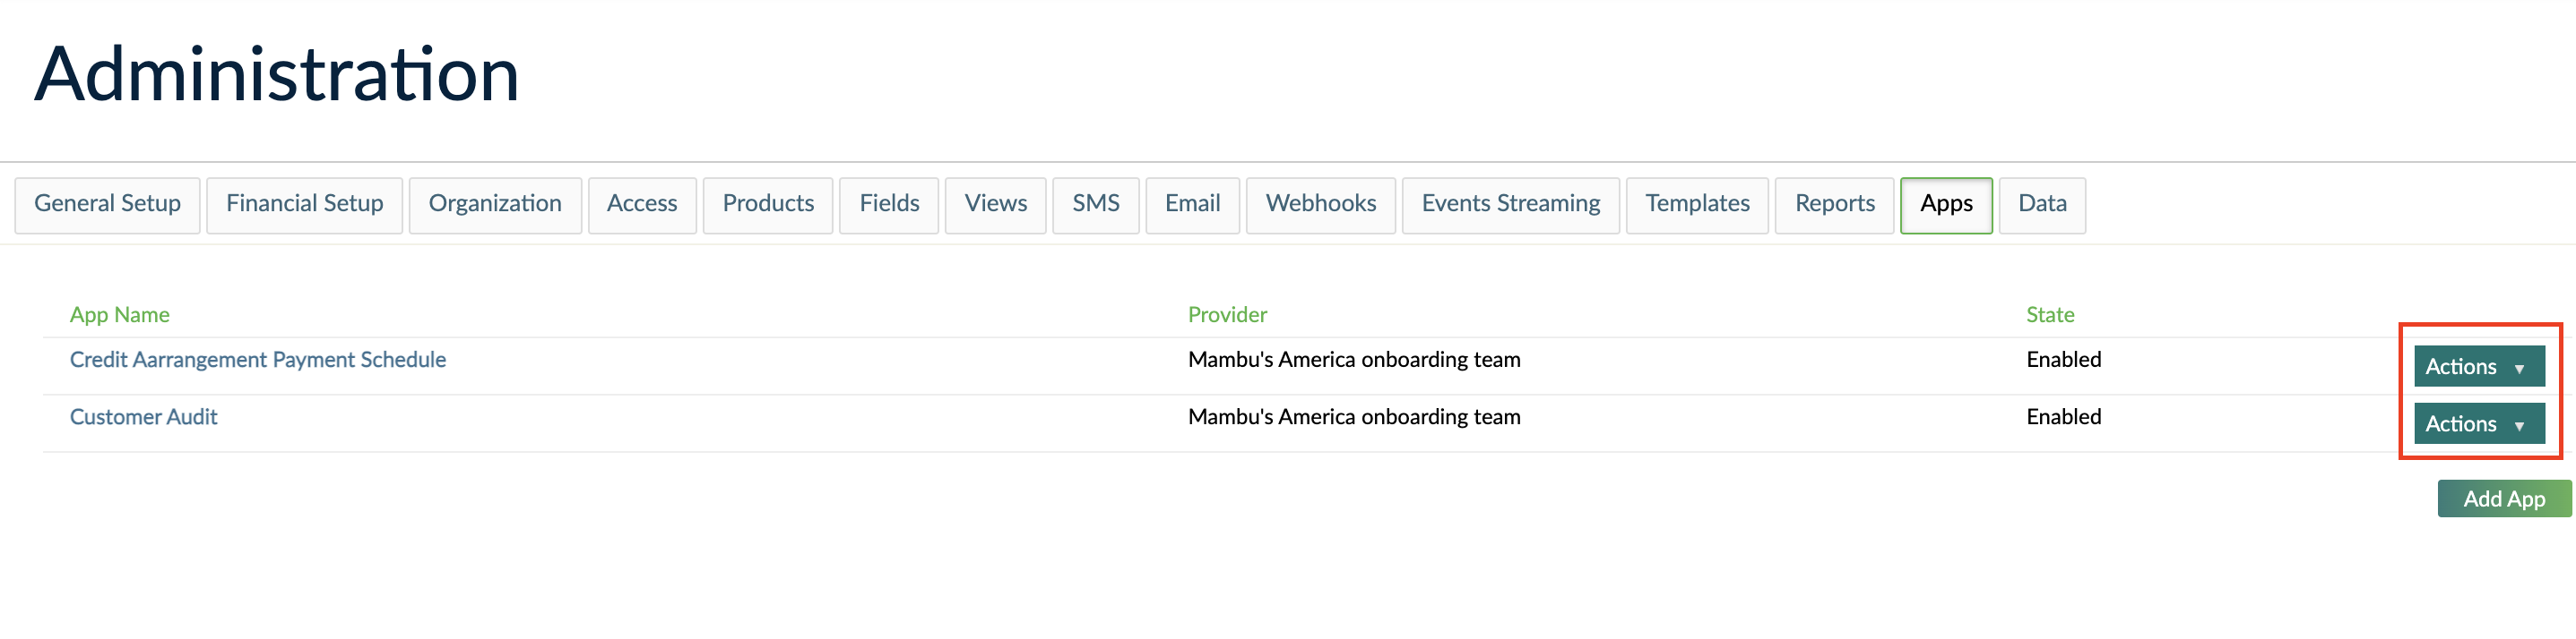Open Actions dropdown for Credit Aarrangement Payment Schedule
2576x639 pixels.
(2478, 366)
